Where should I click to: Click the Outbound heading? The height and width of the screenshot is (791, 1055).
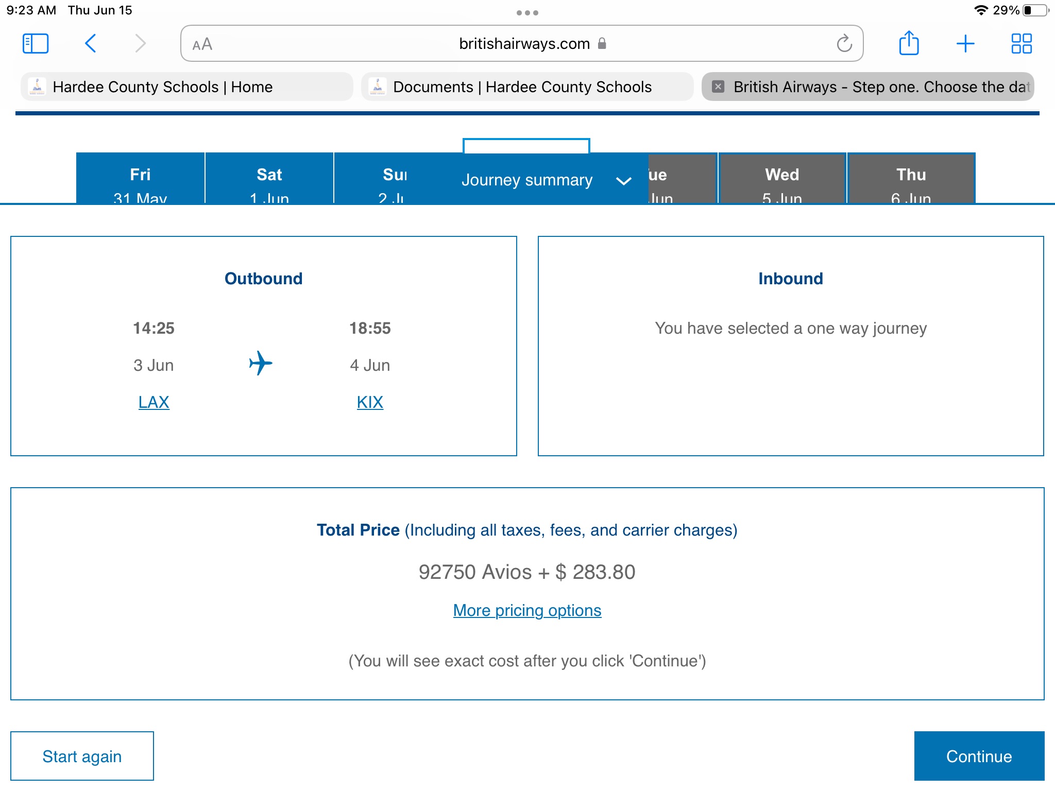[x=263, y=279]
